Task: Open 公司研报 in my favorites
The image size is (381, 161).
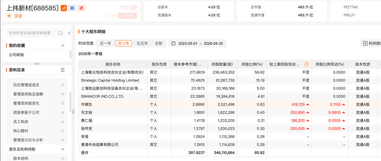Action: point(17,55)
